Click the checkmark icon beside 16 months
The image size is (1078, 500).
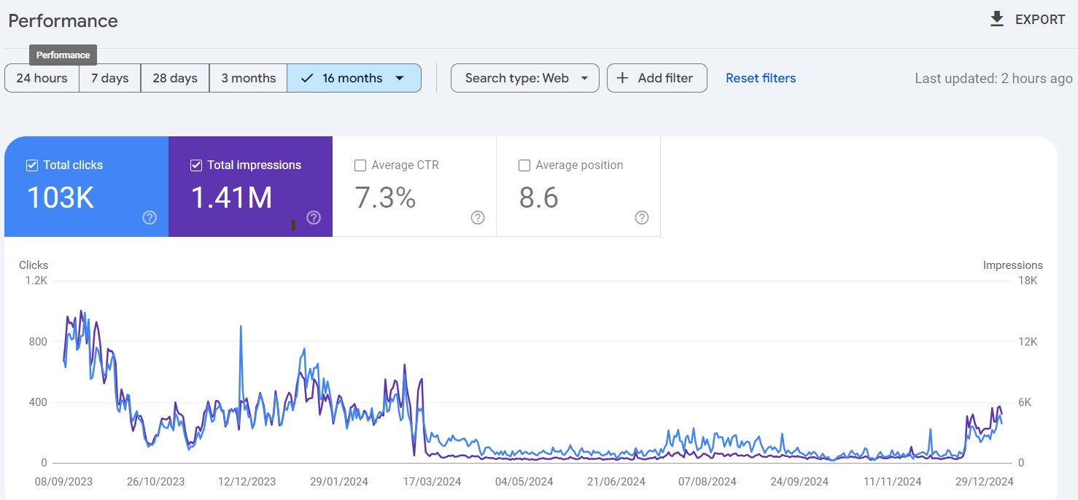coord(307,78)
